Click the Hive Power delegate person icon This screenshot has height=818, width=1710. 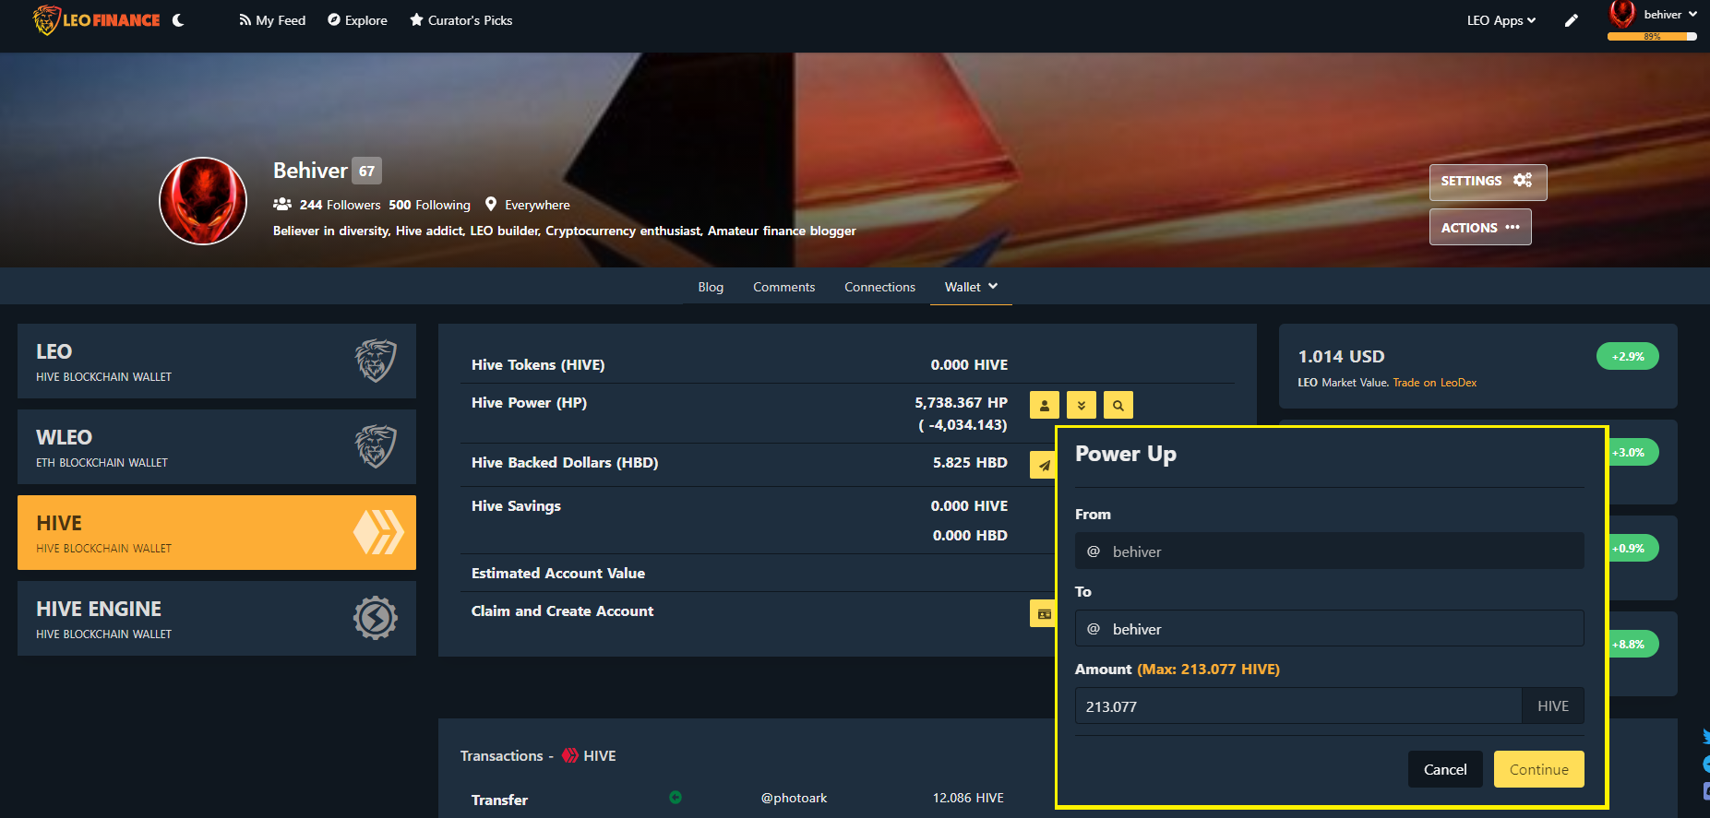click(x=1045, y=405)
